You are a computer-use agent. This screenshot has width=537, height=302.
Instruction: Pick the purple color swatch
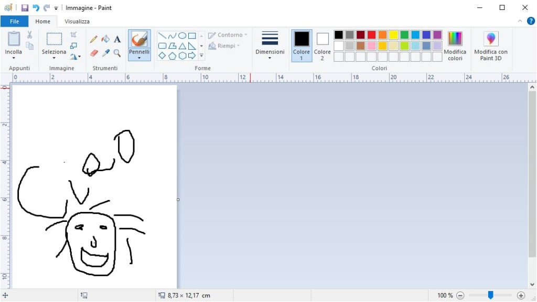point(437,35)
